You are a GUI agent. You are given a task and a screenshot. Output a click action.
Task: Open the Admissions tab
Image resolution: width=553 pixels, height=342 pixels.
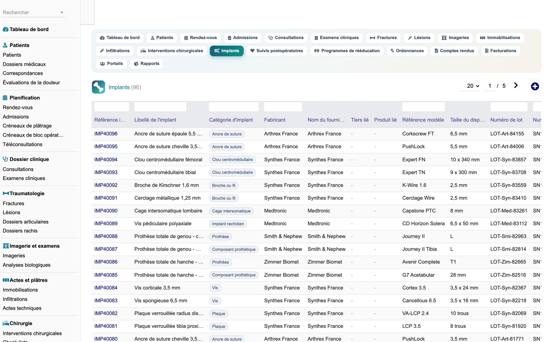242,38
